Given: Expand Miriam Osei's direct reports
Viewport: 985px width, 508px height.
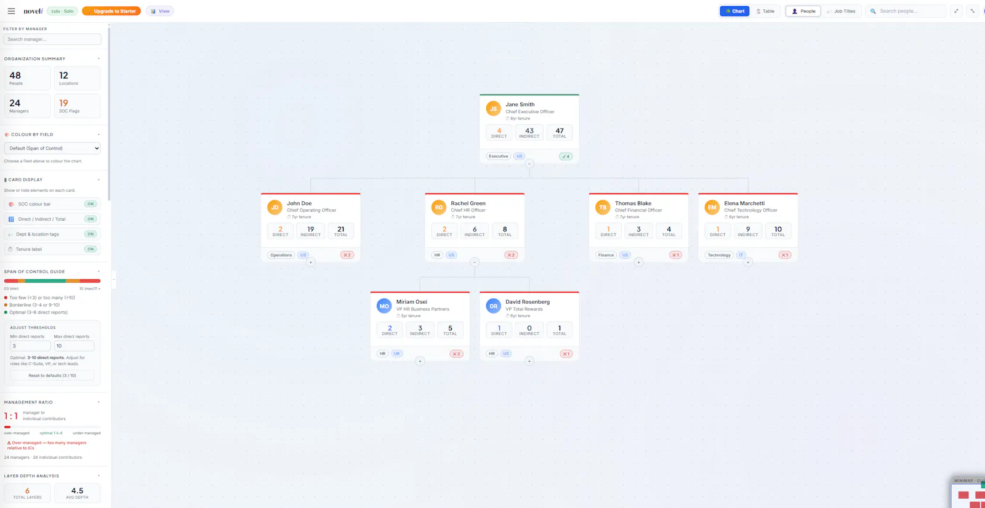Looking at the screenshot, I should (x=420, y=361).
